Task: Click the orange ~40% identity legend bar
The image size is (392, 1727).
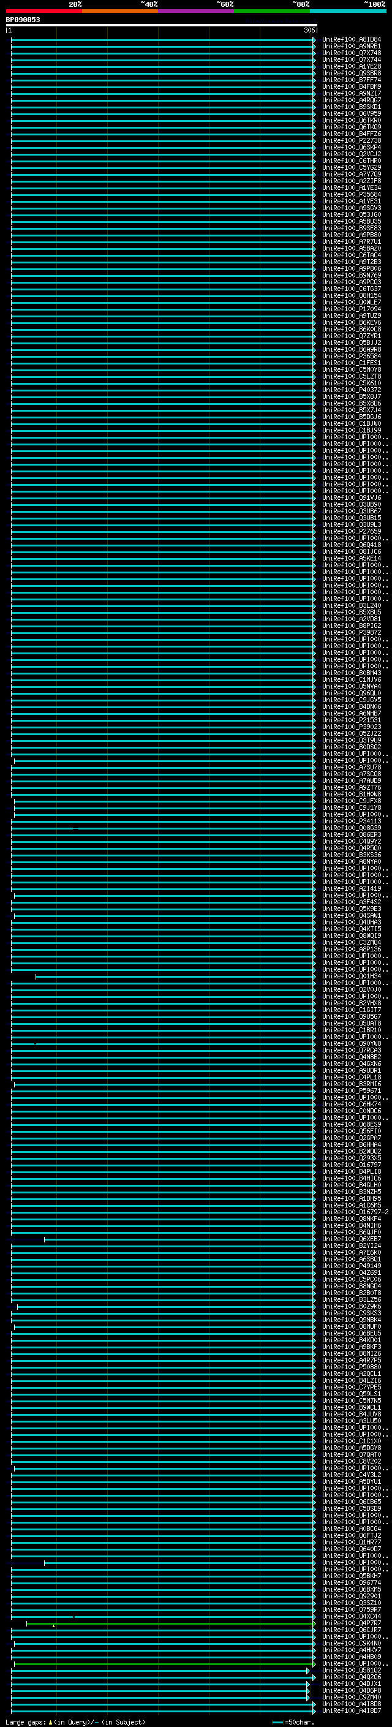Action: click(120, 11)
